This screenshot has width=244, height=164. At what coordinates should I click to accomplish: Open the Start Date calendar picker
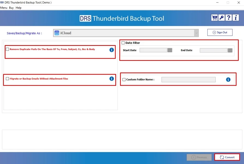pos(170,50)
